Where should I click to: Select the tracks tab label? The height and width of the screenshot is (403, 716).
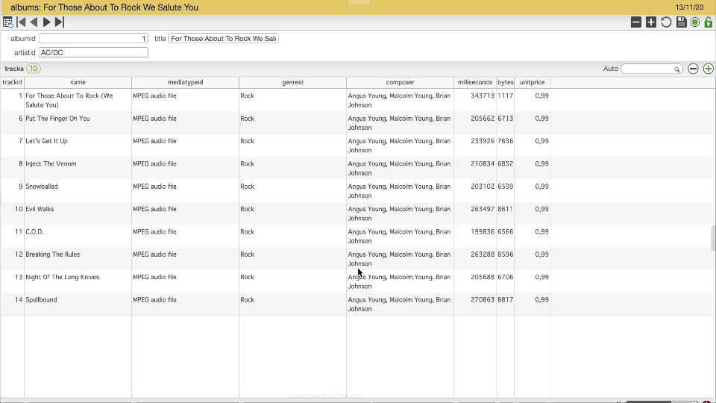point(14,69)
